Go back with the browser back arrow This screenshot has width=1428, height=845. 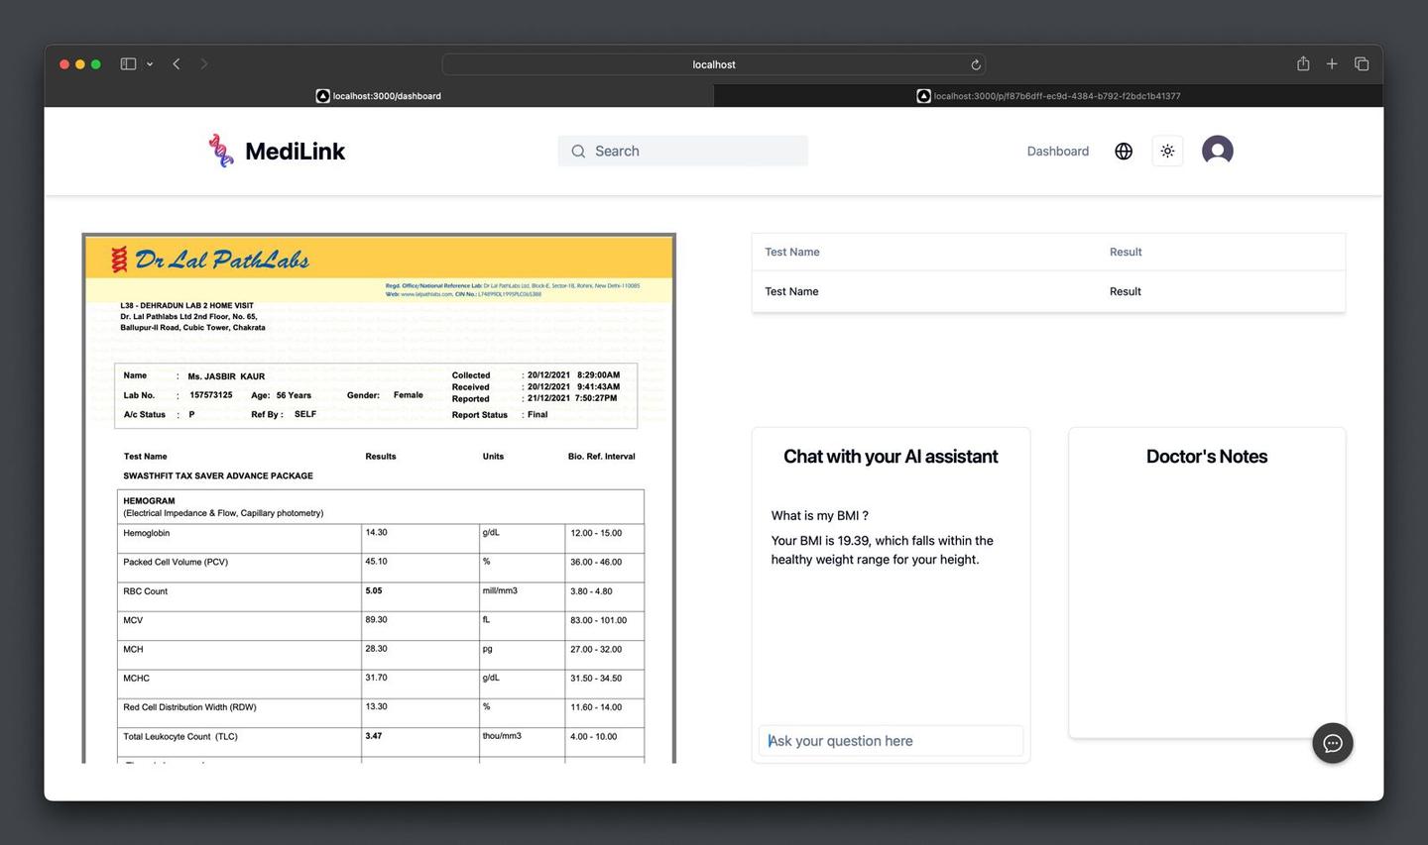pyautogui.click(x=177, y=63)
